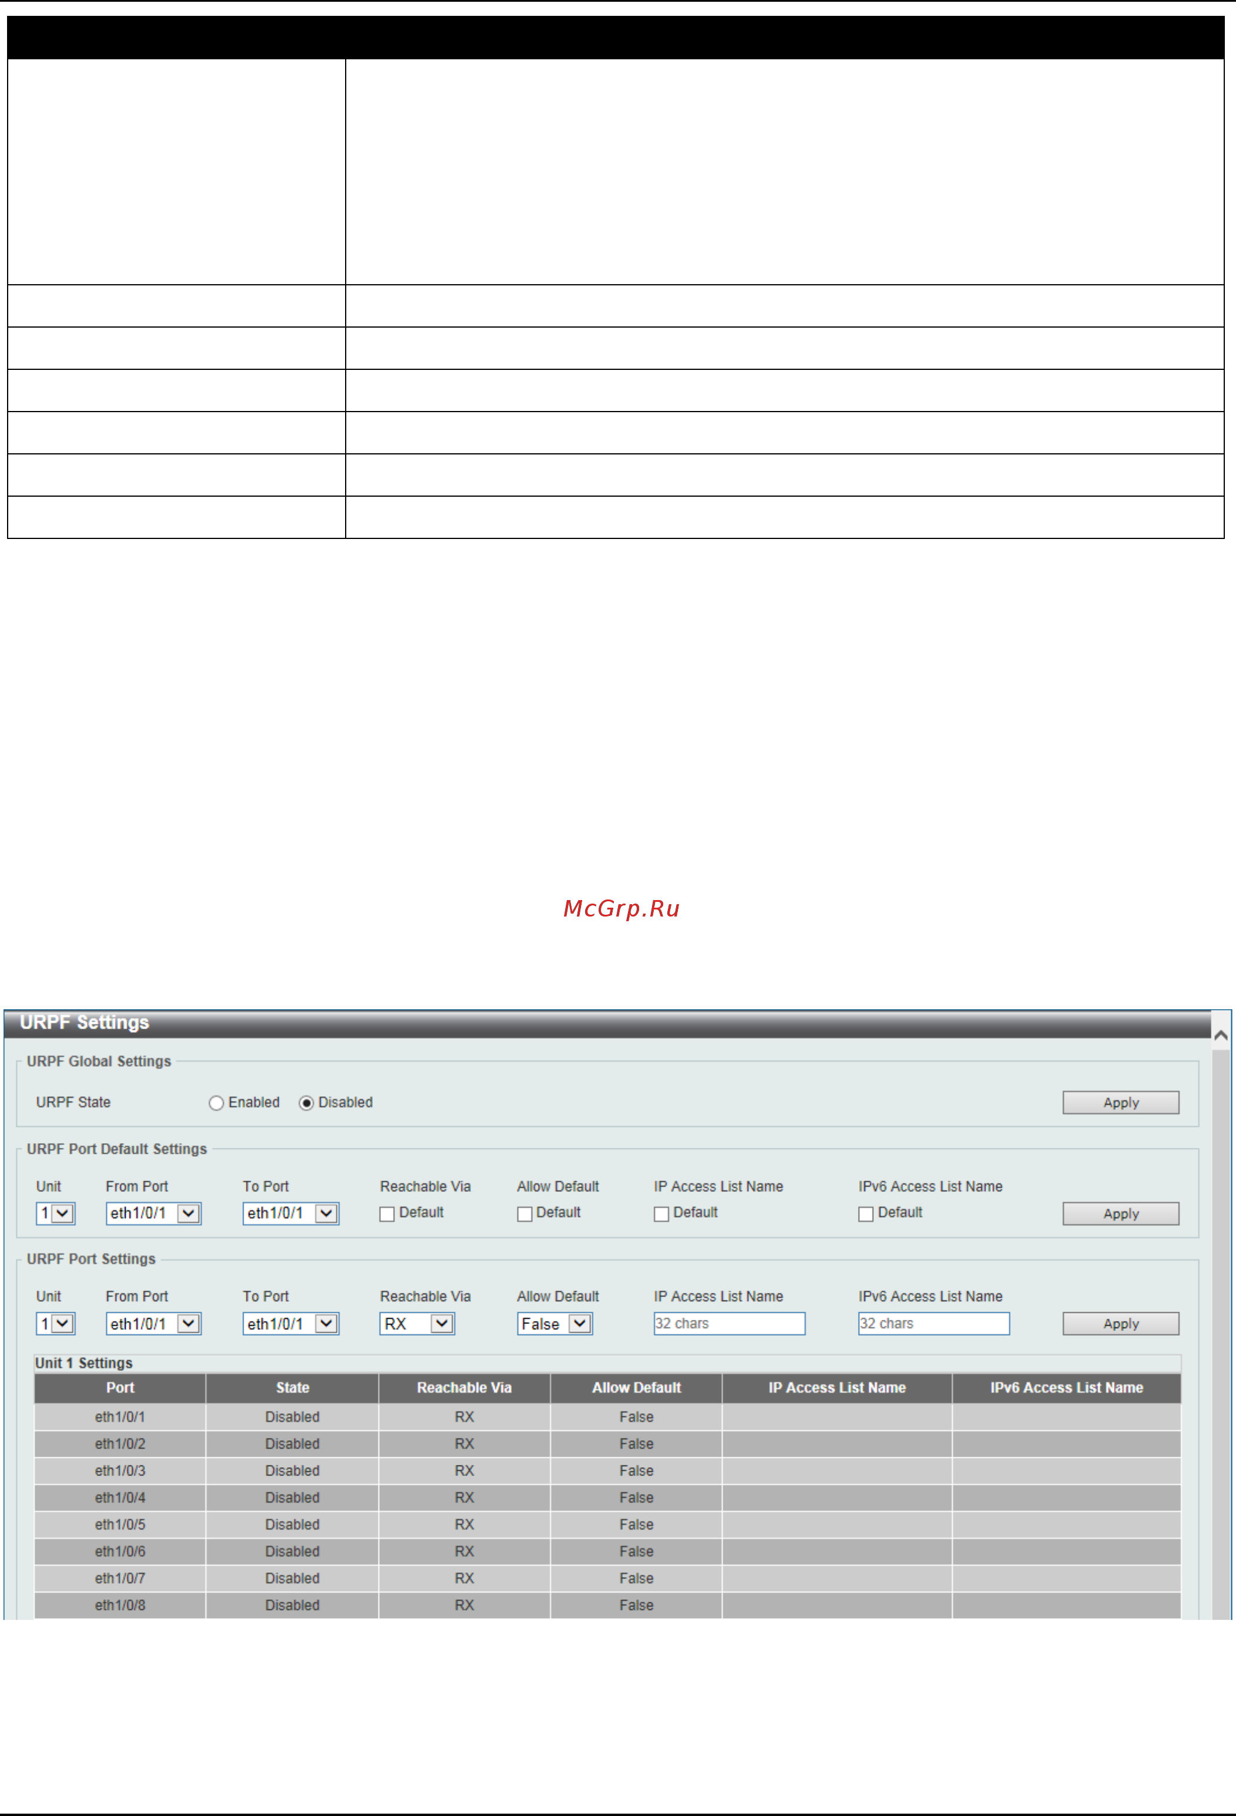The width and height of the screenshot is (1236, 1816).
Task: Click the False value for eth1/0/5
Action: (x=636, y=1525)
